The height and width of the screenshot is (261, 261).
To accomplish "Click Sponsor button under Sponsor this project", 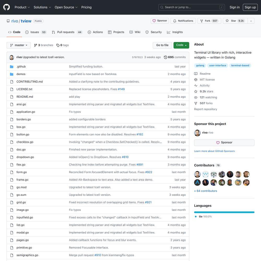I will tap(224, 143).
